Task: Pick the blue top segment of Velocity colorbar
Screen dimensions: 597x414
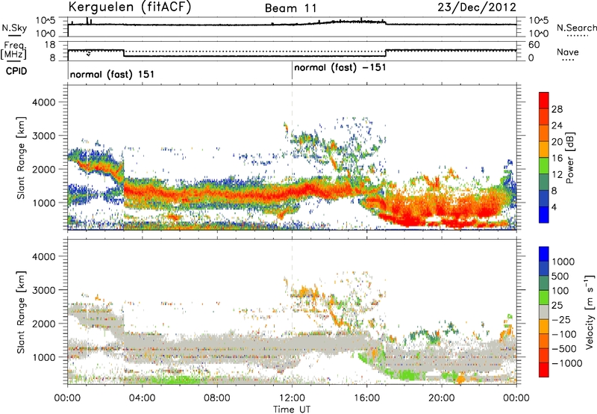Action: (x=544, y=254)
